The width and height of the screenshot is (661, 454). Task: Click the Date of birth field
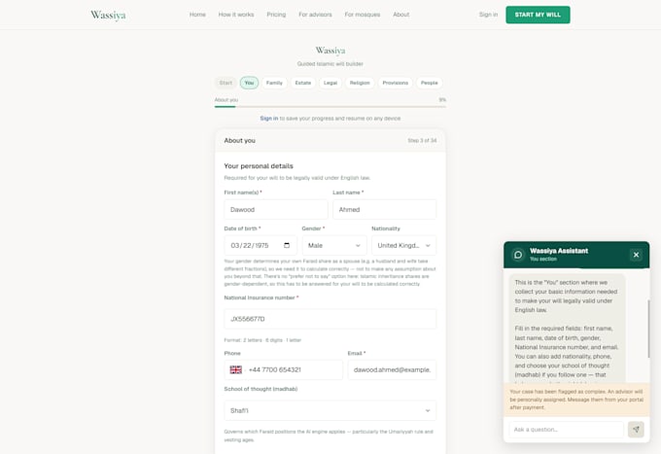pos(261,245)
